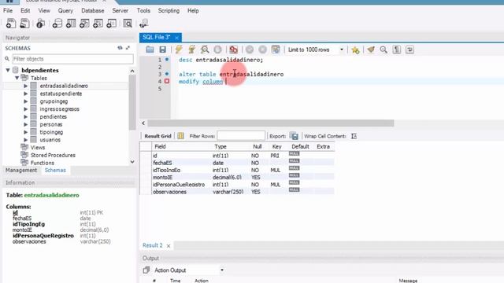The height and width of the screenshot is (283, 504).
Task: Create new function icon
Action: click(x=111, y=24)
